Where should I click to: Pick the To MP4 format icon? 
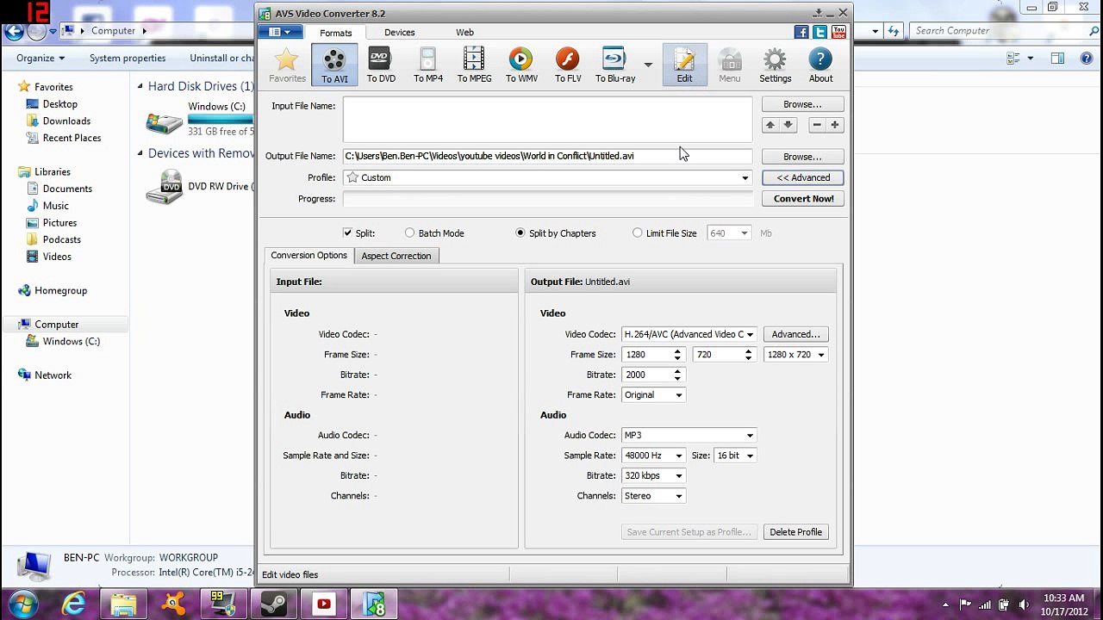click(x=428, y=65)
